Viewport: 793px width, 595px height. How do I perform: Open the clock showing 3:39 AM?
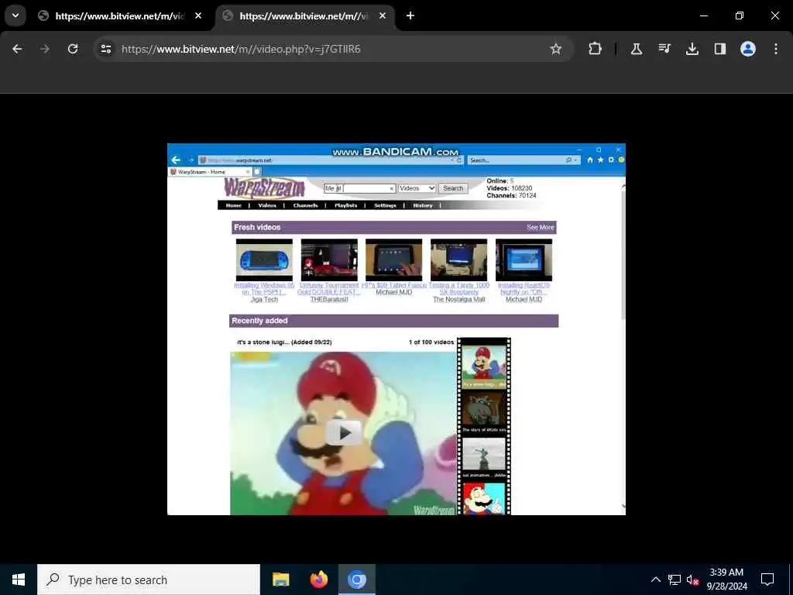click(x=726, y=580)
